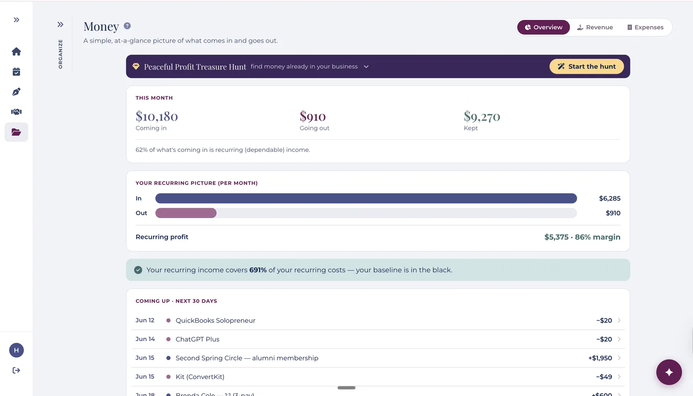Expand the Peaceful Profit Treasure Hunt dropdown
Screen dimensions: 693x396
tap(366, 67)
